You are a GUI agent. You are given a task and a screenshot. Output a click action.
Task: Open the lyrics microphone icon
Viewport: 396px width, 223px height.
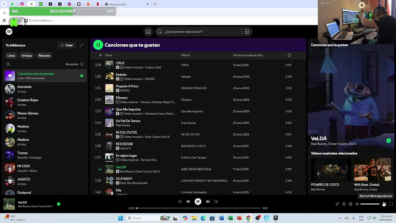pyautogui.click(x=337, y=204)
